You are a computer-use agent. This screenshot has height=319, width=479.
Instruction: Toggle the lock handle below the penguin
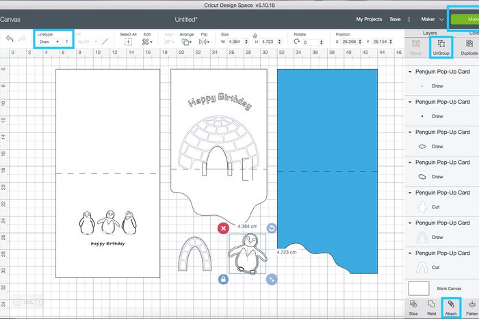click(x=223, y=279)
